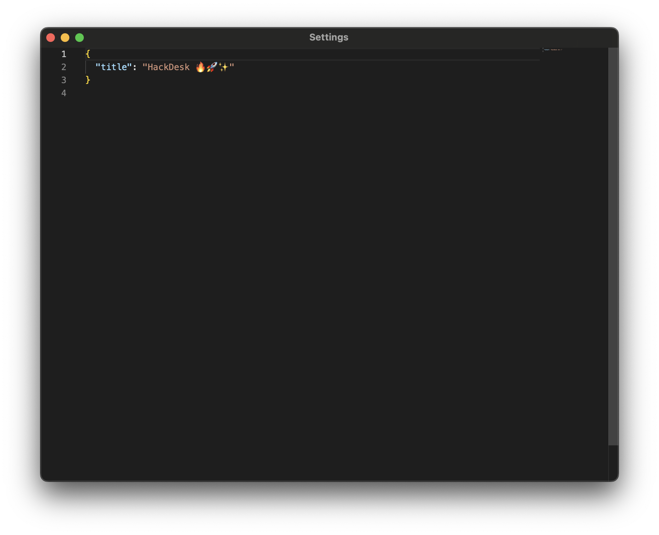Screen dimensions: 659x535
Task: Select line 1 via its line number
Action: point(64,54)
